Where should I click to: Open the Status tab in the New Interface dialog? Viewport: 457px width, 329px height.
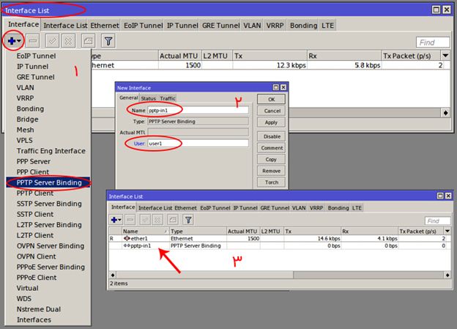point(148,98)
